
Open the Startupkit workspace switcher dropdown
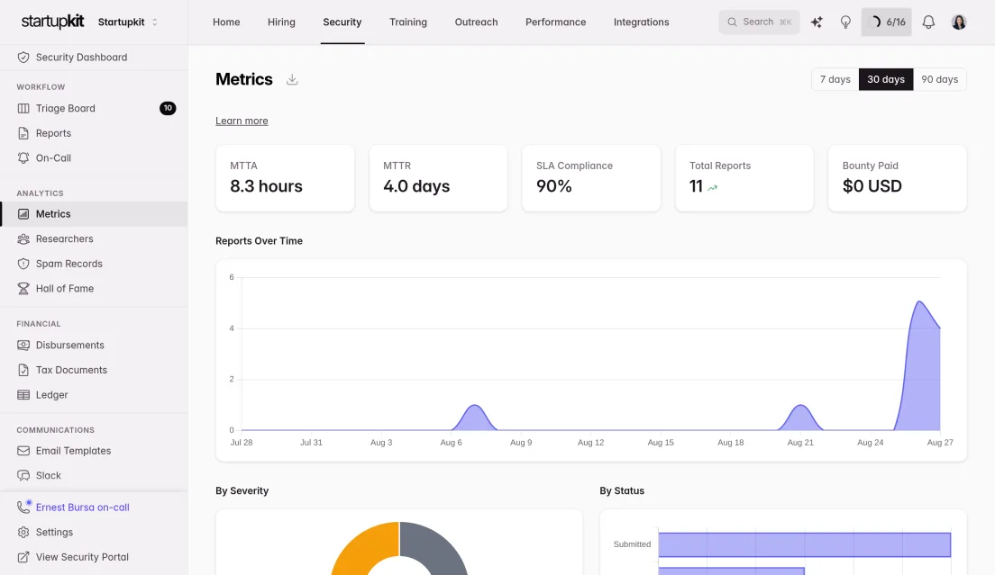pyautogui.click(x=128, y=22)
